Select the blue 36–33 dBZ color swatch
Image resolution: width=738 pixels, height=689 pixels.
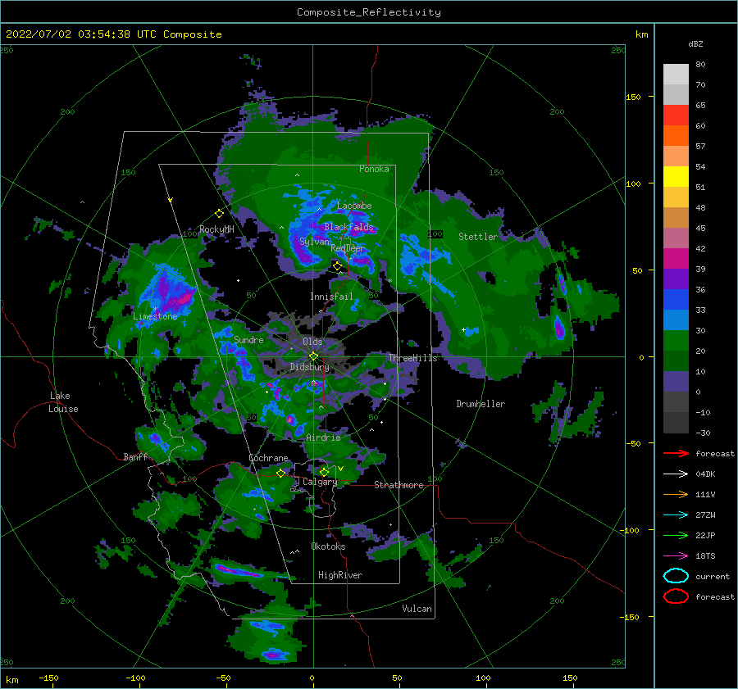coord(676,300)
